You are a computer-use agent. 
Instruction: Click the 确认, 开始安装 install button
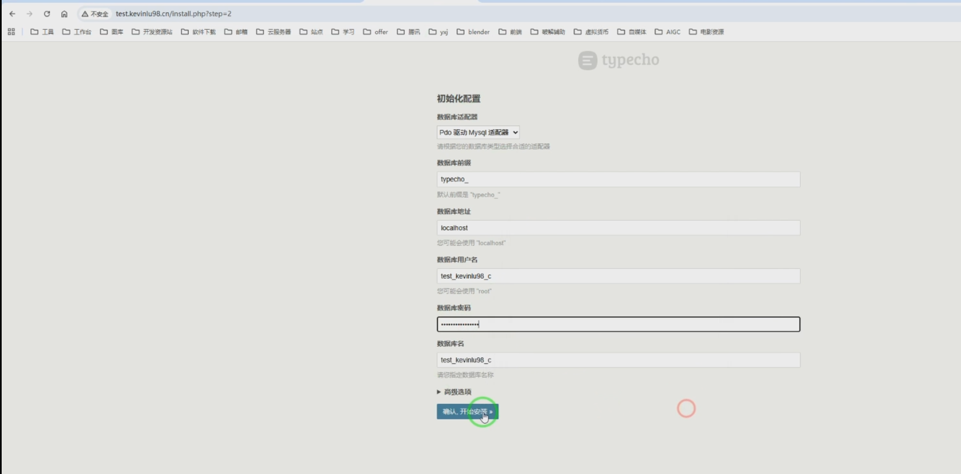pyautogui.click(x=467, y=412)
